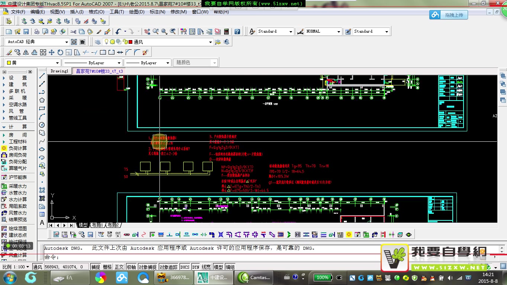Select the Explode tool

point(145,52)
